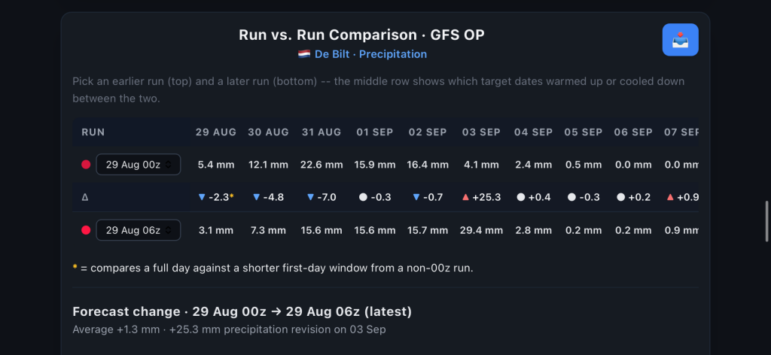The image size is (771, 355).
Task: Open the 29 Aug 06z run dropdown
Action: [139, 230]
